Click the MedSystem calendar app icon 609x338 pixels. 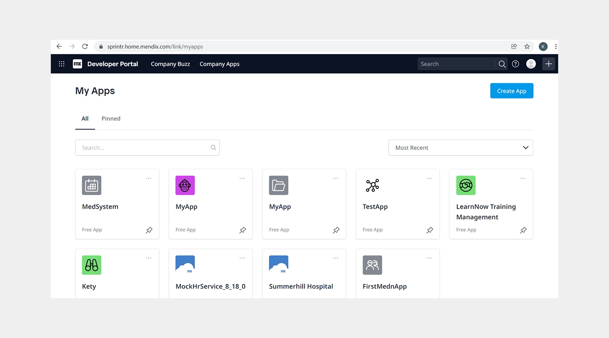pos(92,185)
